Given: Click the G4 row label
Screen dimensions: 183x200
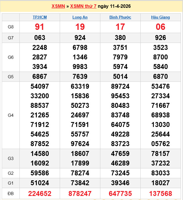Looking at the screenshot, I should tap(11, 115).
